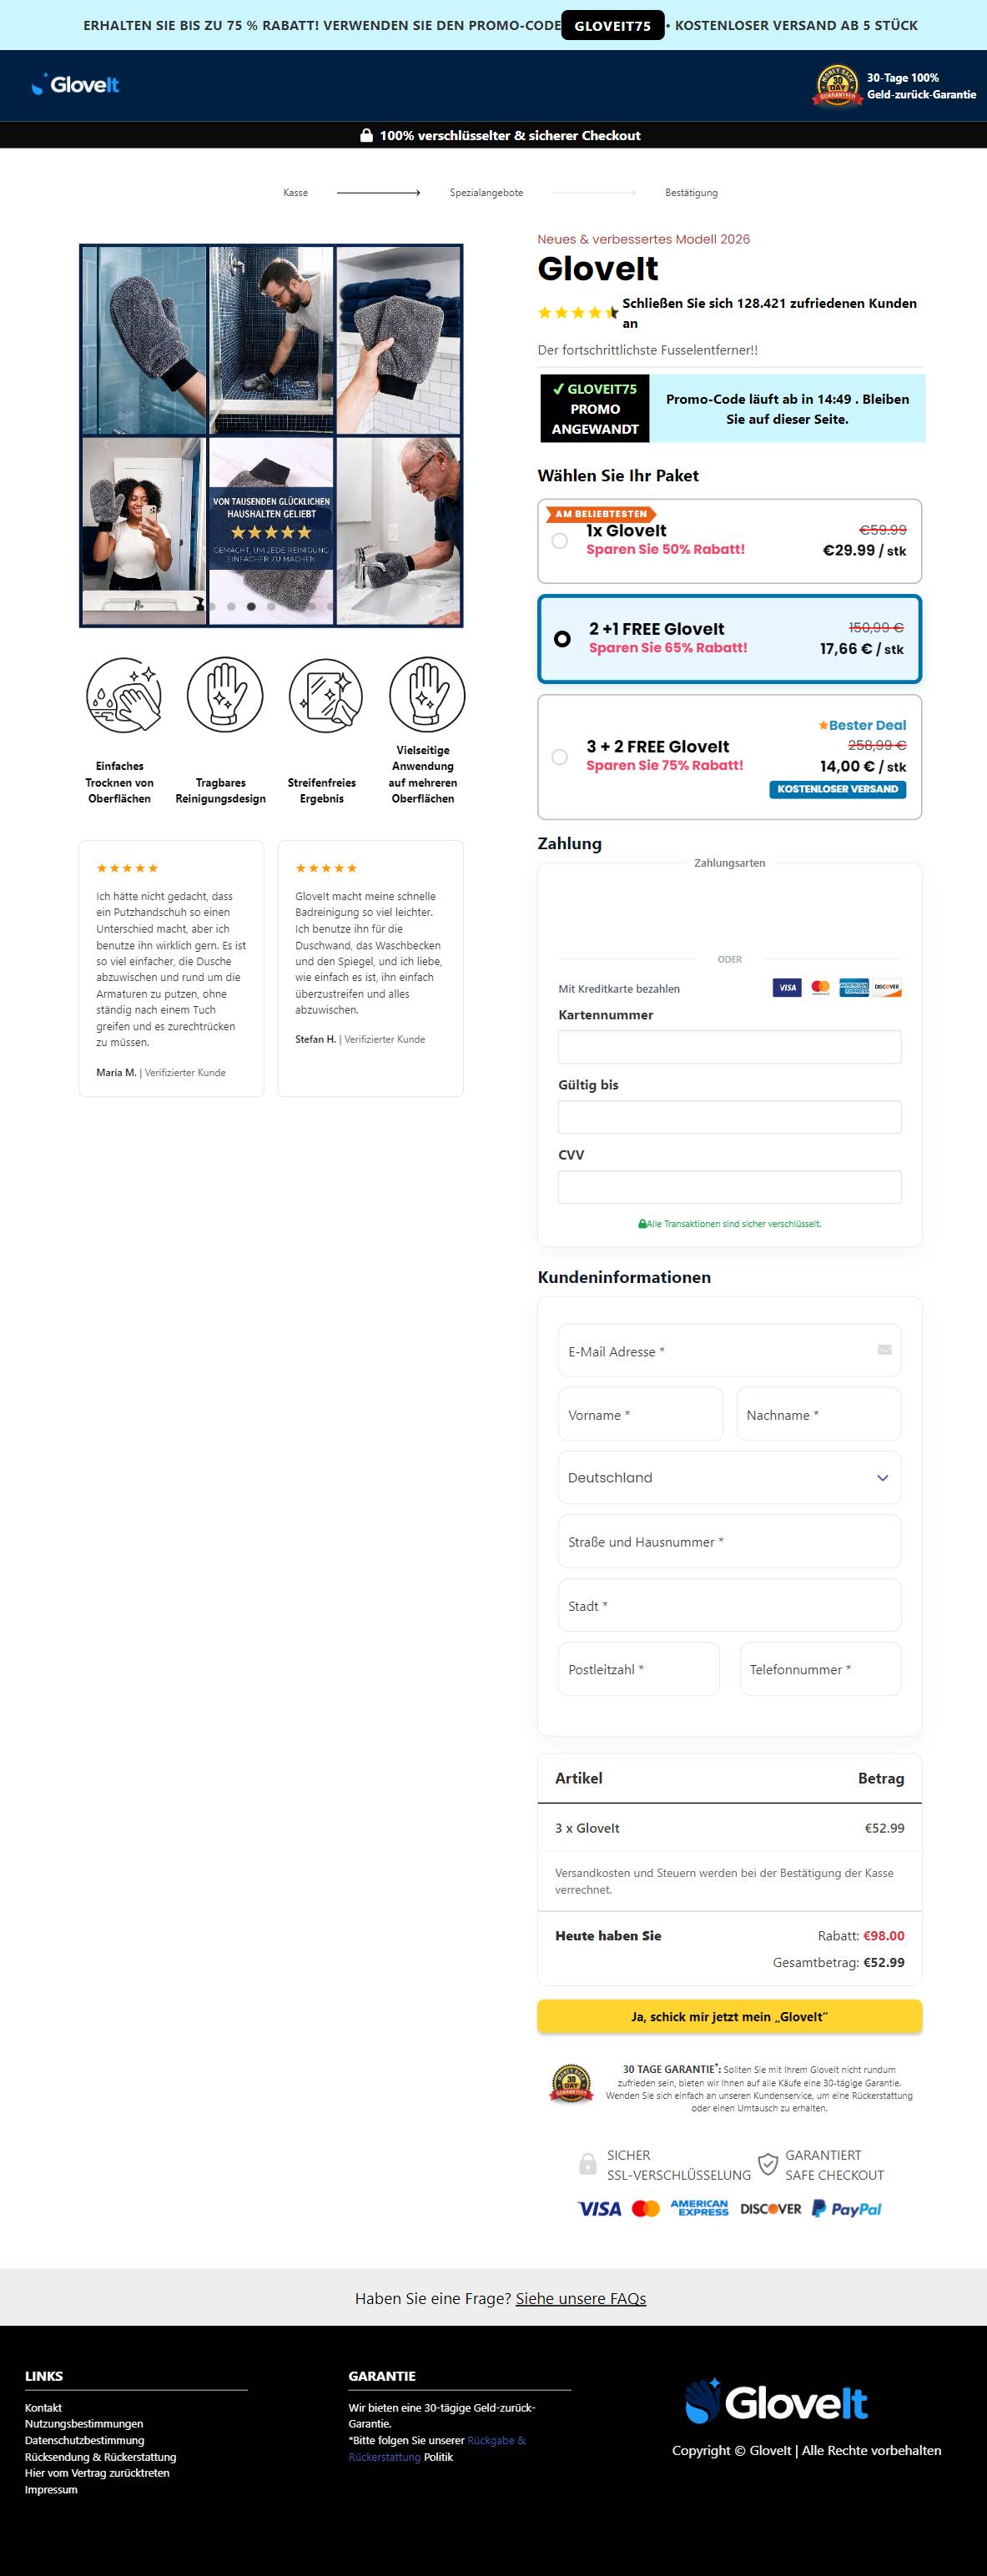This screenshot has width=987, height=2576.
Task: Open the Siehe unsere FAQs link
Action: pos(581,2298)
